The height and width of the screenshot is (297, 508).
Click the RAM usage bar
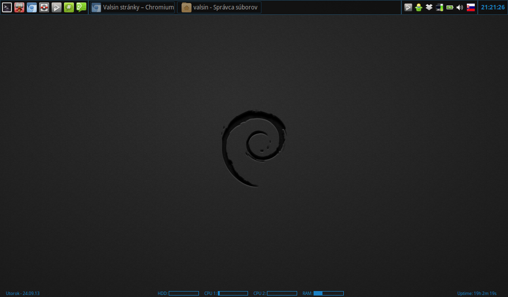click(x=328, y=294)
